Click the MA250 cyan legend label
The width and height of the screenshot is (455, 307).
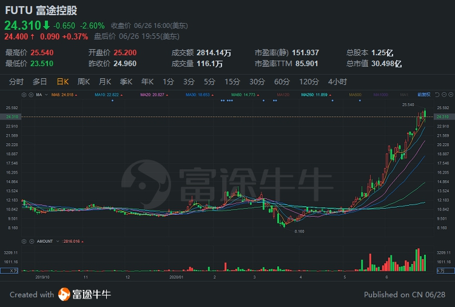coord(314,95)
